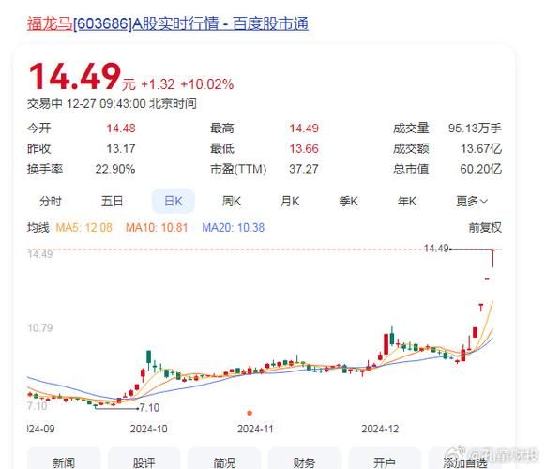Click the 换手率 value 22.90%
The width and height of the screenshot is (545, 469).
click(115, 170)
